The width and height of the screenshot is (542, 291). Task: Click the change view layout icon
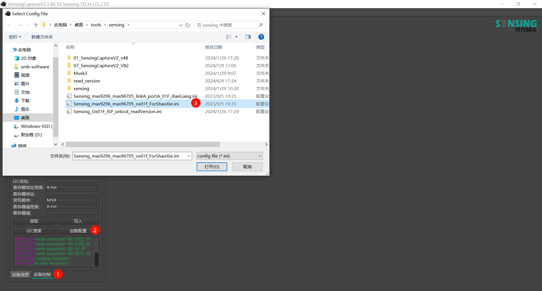pos(229,37)
